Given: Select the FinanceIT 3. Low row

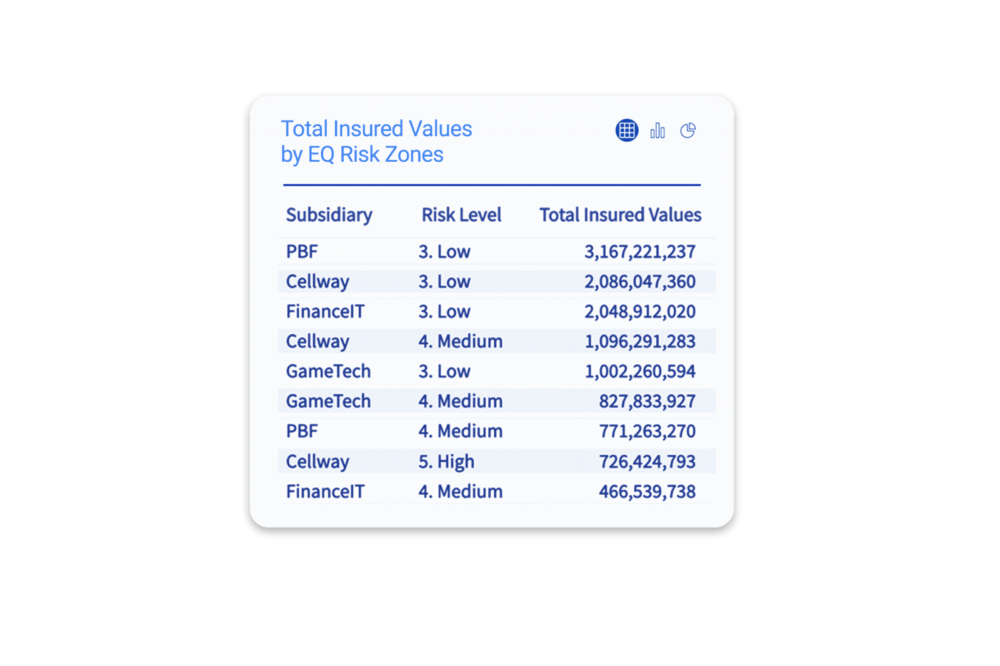Looking at the screenshot, I should click(x=496, y=312).
